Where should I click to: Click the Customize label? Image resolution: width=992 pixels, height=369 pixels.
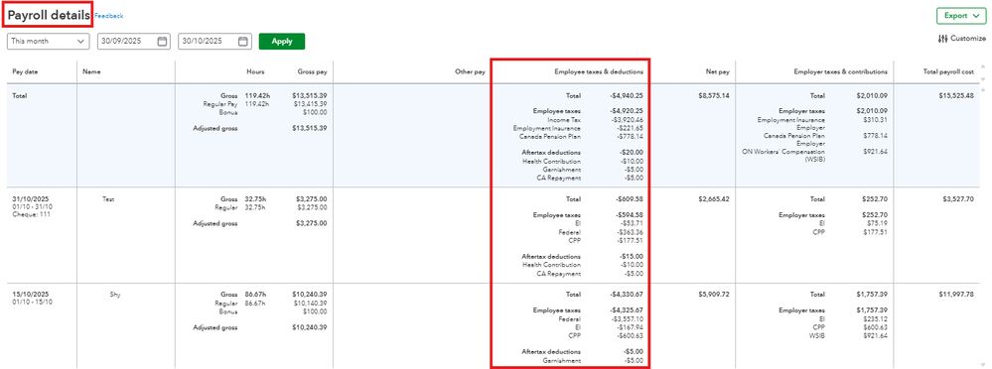[968, 39]
